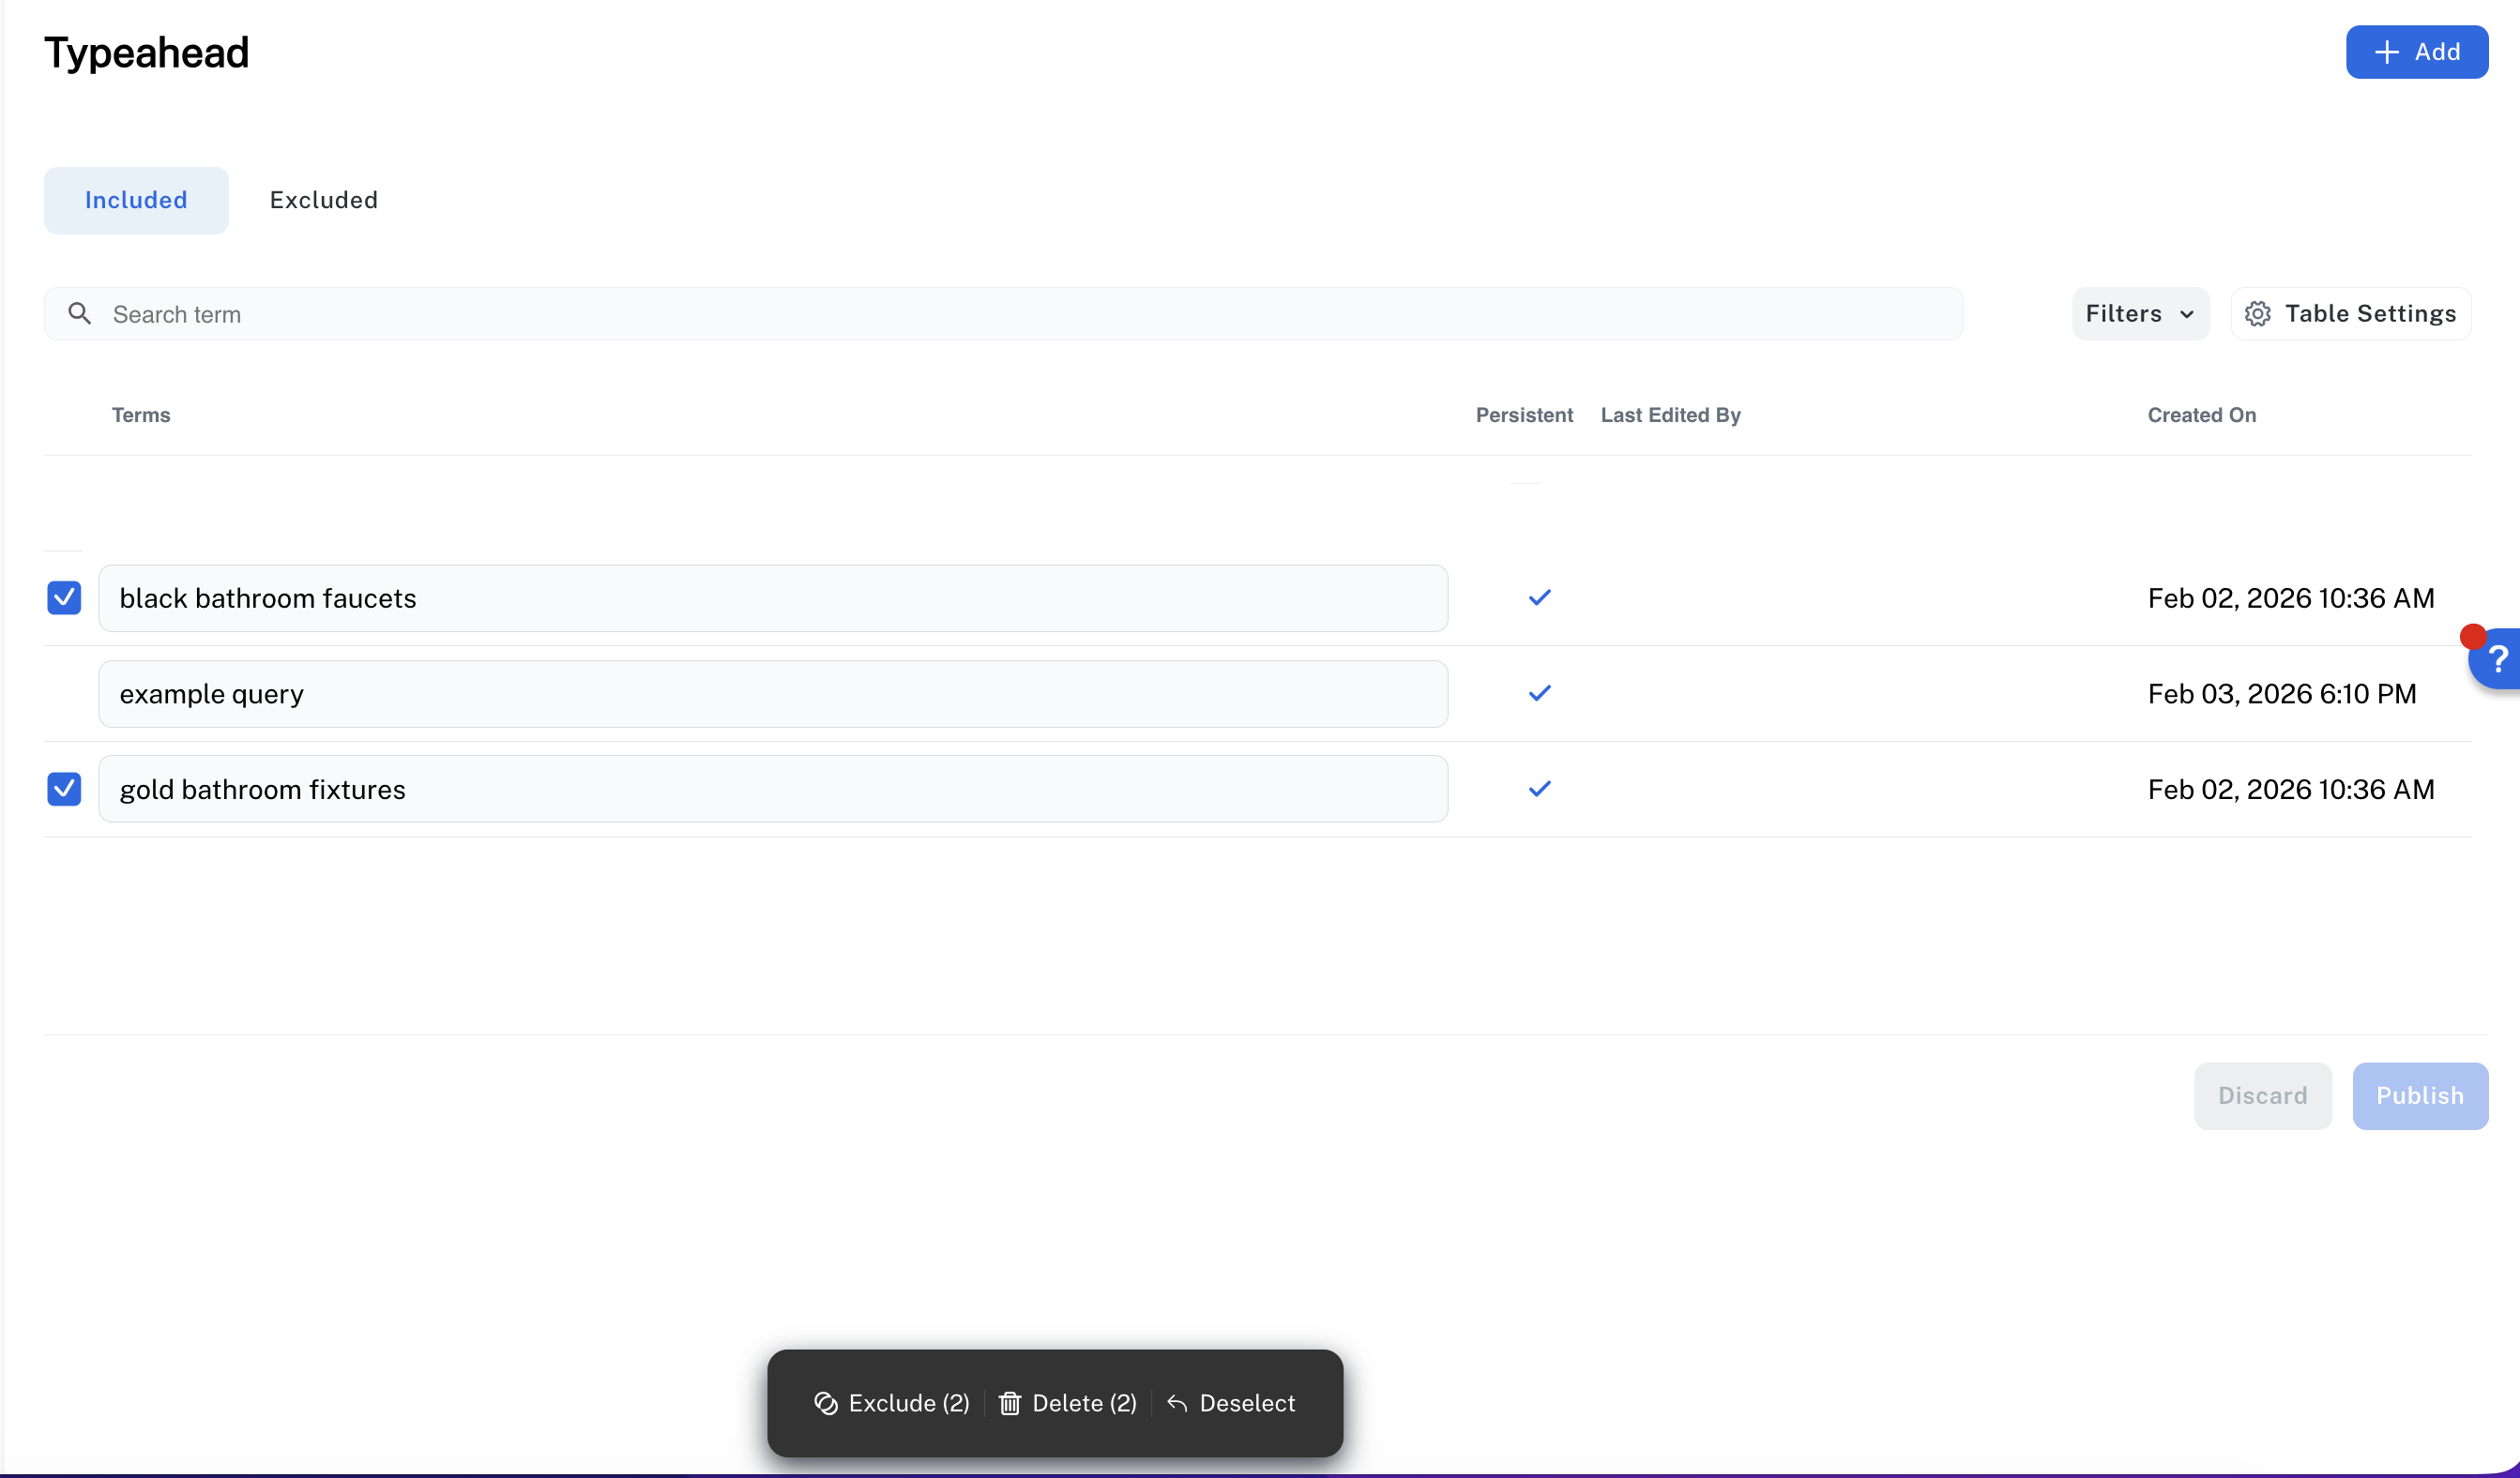Click the Publish button
The image size is (2520, 1478).
2419,1095
